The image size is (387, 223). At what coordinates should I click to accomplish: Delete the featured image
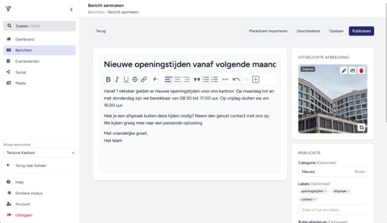362,71
